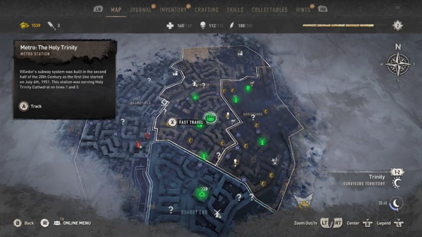Click the compass rose icon
Screen dimensions: 422x237
point(398,64)
